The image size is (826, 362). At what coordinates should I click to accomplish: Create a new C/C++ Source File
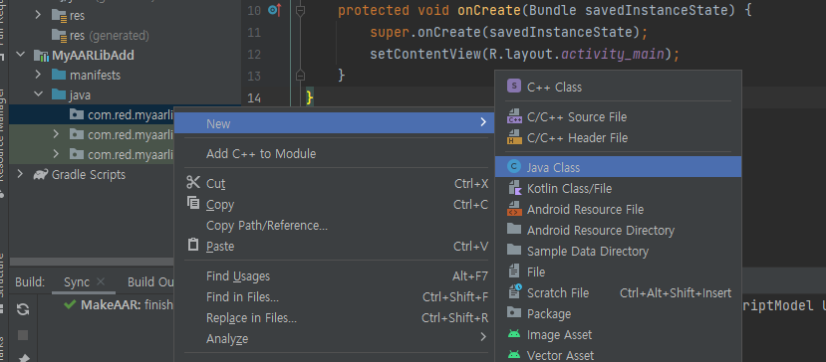click(619, 116)
